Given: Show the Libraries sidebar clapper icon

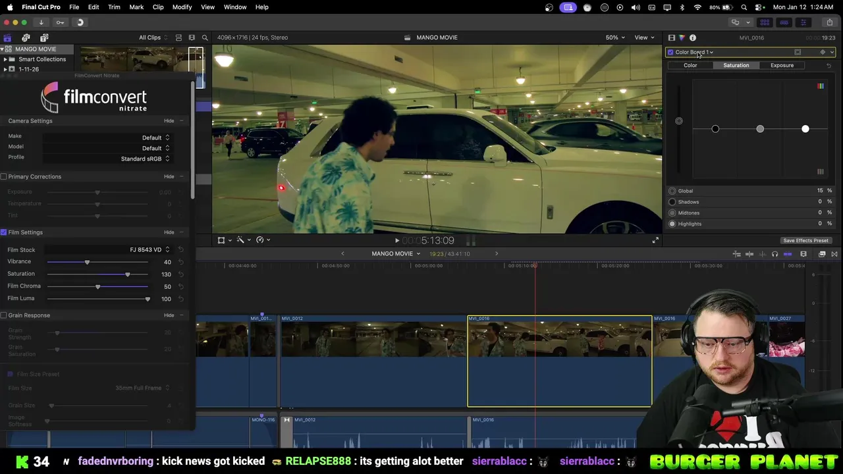Looking at the screenshot, I should tap(7, 38).
